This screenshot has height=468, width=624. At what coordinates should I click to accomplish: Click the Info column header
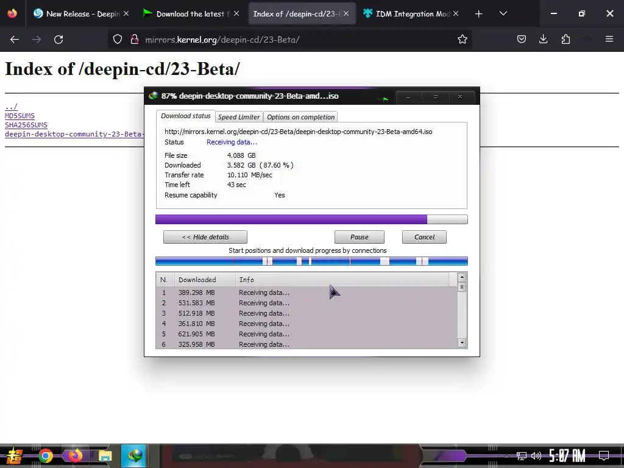pyautogui.click(x=342, y=280)
